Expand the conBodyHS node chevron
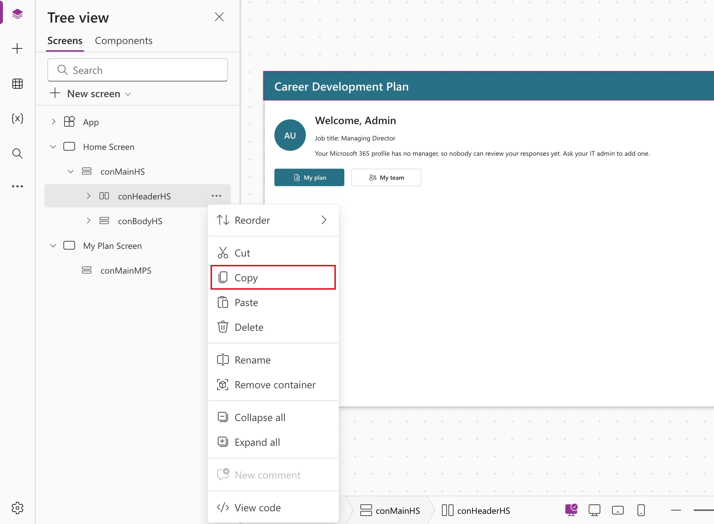The width and height of the screenshot is (714, 524). (x=89, y=221)
